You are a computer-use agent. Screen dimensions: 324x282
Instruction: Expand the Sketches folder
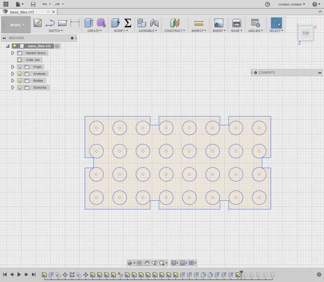13,87
